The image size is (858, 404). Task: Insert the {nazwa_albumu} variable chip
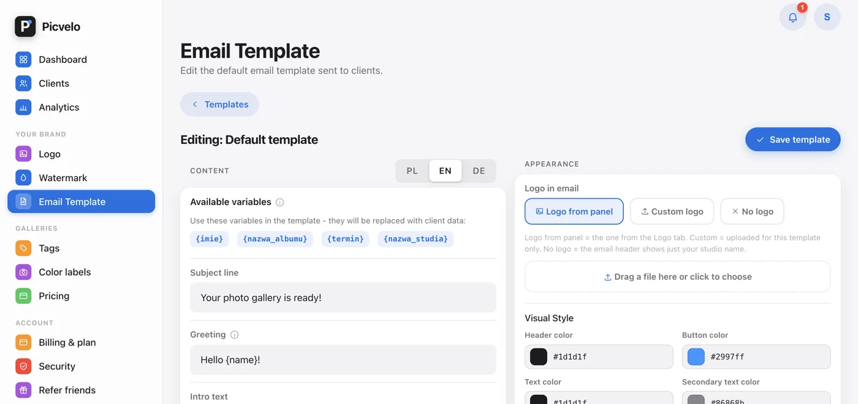275,239
